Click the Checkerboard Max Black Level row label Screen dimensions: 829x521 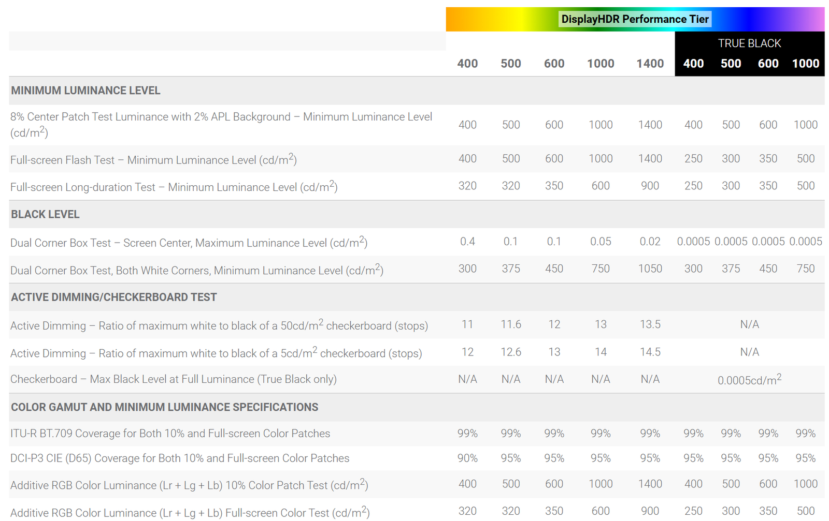click(173, 379)
